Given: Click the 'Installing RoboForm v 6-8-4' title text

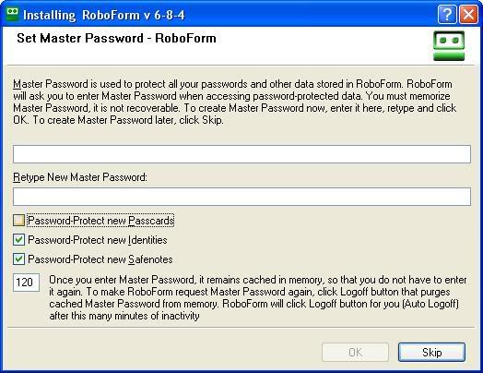Looking at the screenshot, I should click(104, 15).
